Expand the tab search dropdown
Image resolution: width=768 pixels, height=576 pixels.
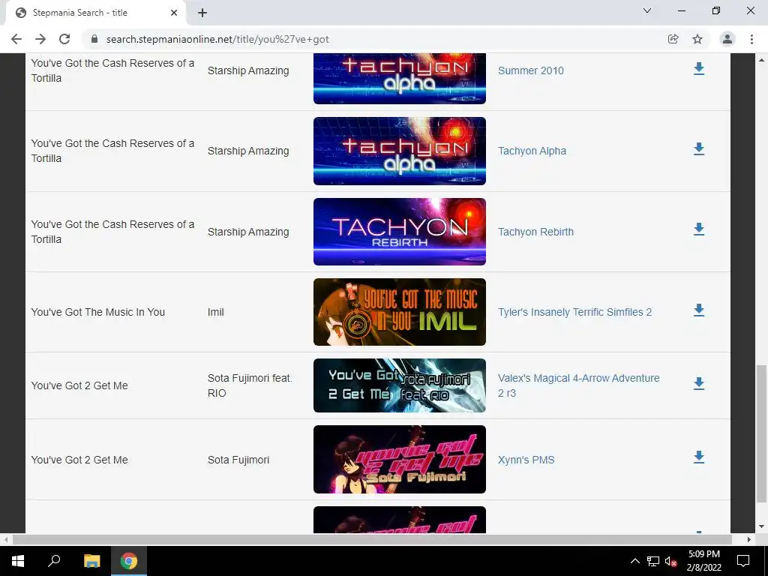coord(647,10)
